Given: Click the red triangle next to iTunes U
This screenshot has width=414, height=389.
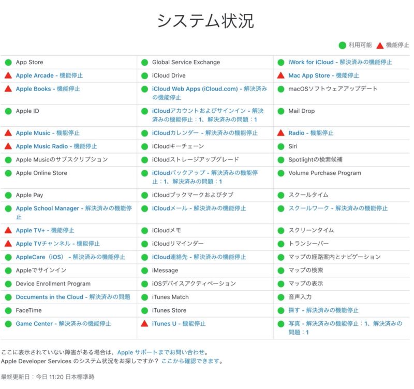Looking at the screenshot, I should [146, 324].
